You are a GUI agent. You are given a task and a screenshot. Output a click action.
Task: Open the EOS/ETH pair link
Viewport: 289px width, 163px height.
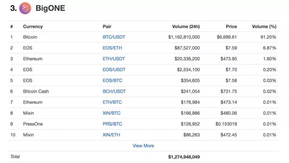click(112, 48)
